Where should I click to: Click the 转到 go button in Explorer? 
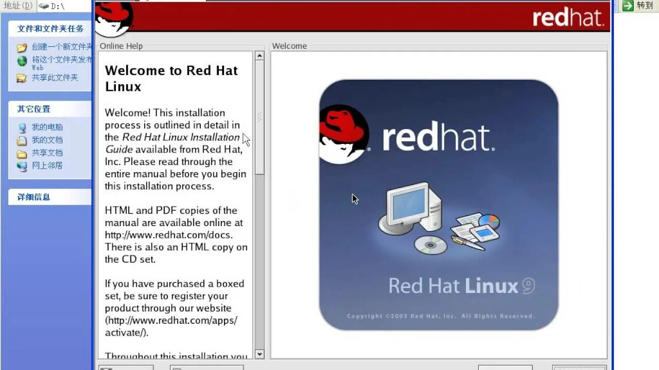pos(638,6)
